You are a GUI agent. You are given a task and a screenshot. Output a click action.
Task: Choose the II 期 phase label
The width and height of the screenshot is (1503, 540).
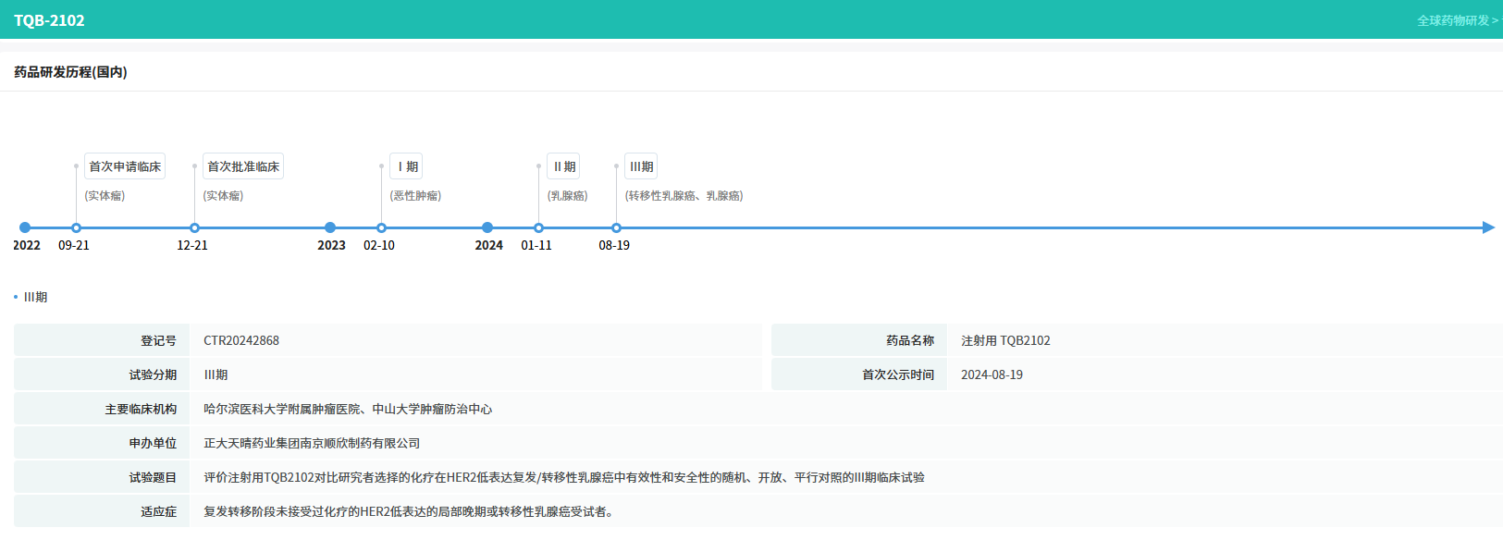click(563, 166)
